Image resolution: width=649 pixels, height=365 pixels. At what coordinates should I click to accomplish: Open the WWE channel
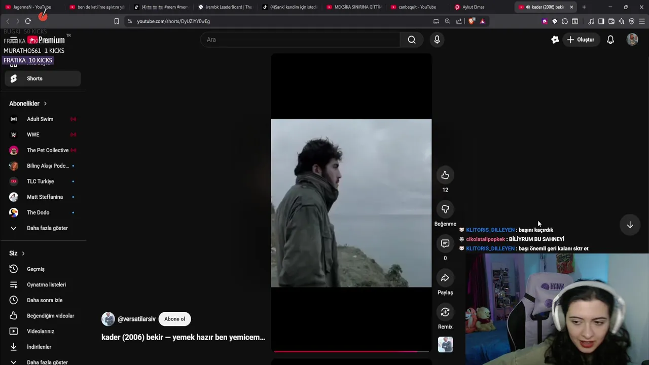point(43,135)
